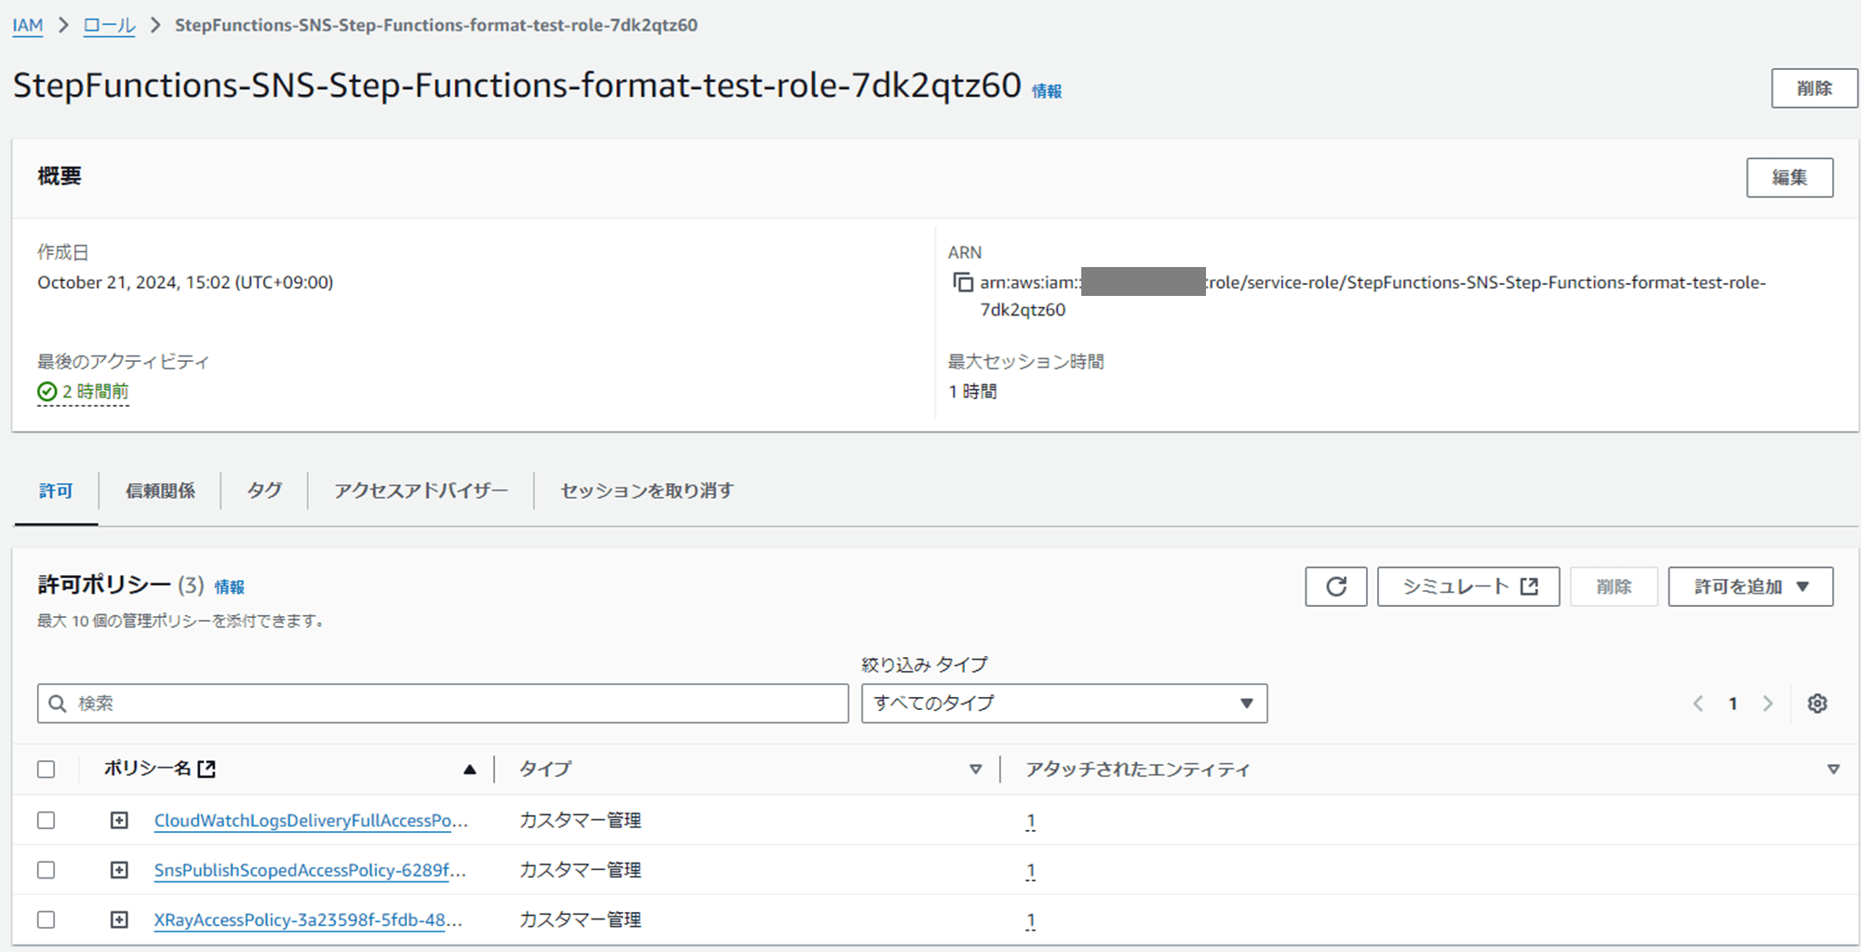
Task: Sort by attached entities column arrow
Action: pos(1833,770)
